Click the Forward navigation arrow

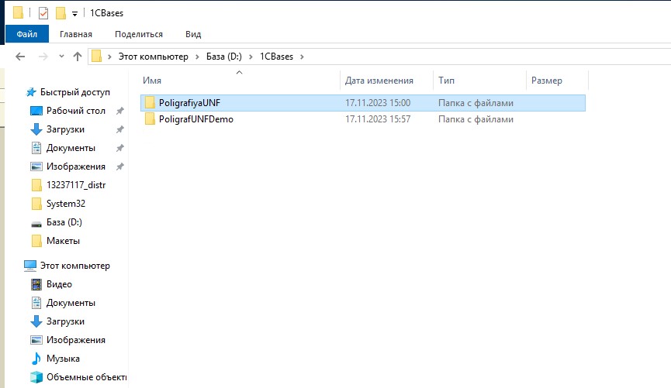43,57
